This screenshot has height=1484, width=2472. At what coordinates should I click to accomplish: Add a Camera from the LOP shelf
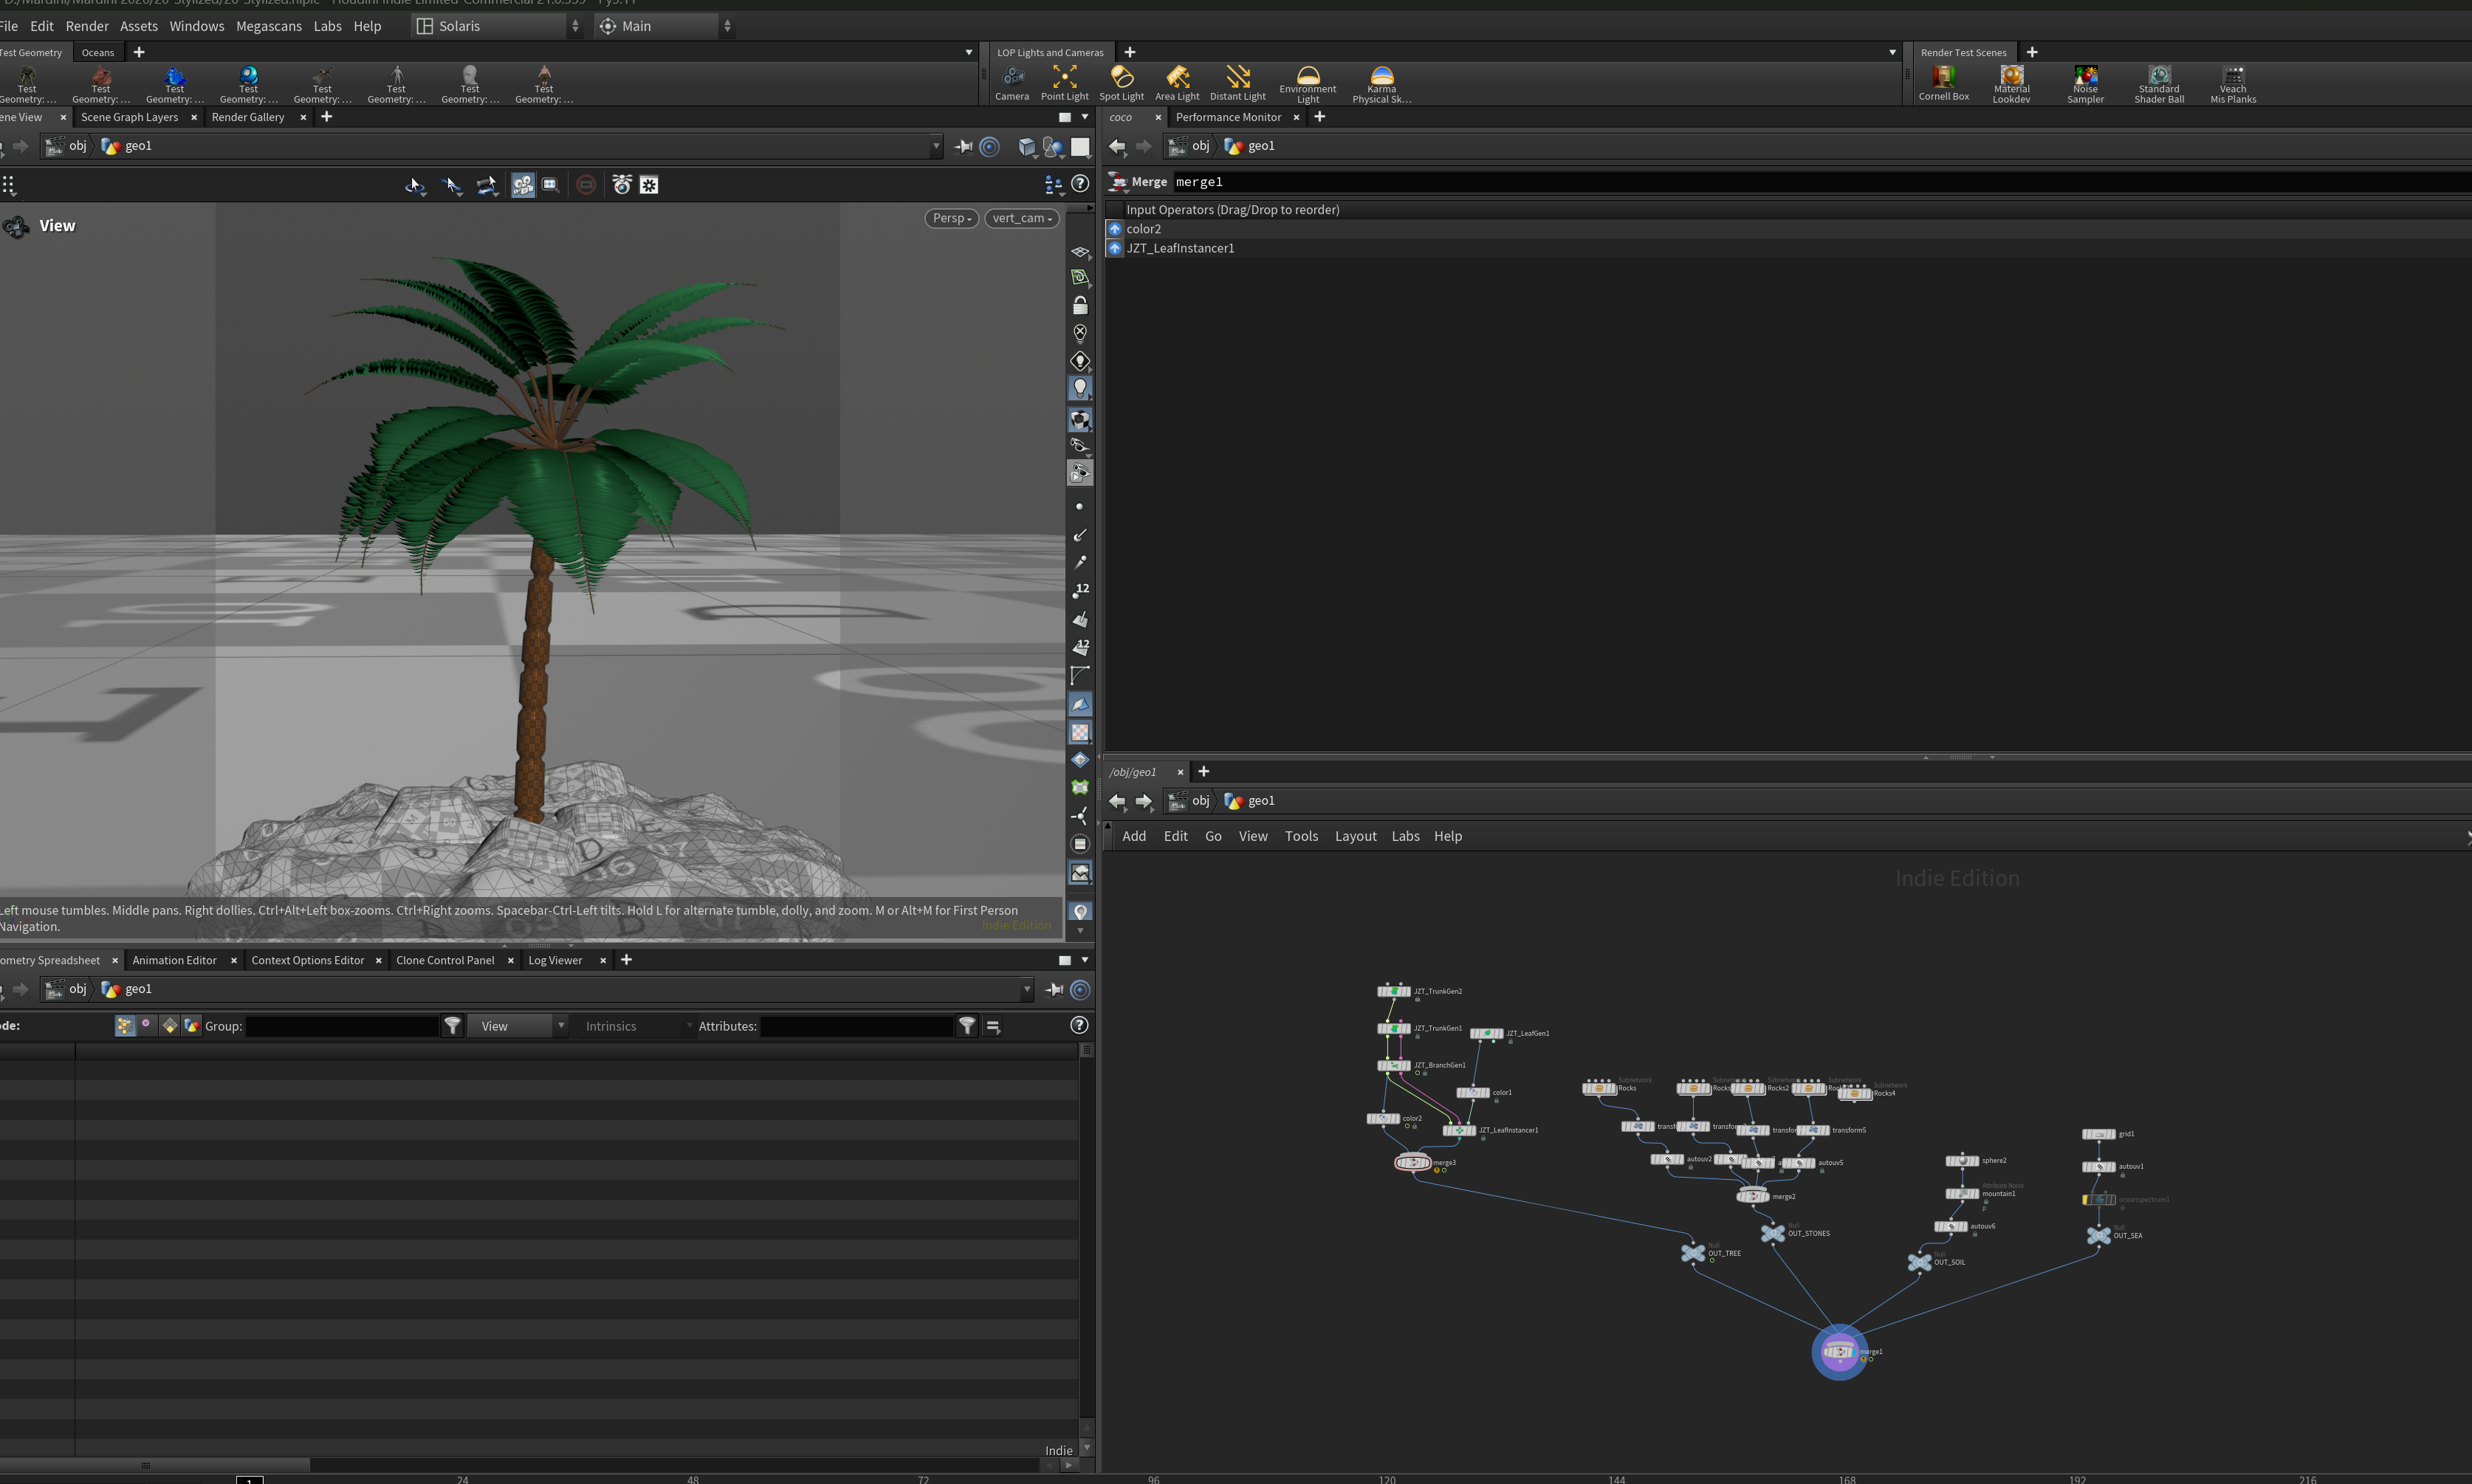coord(1011,83)
